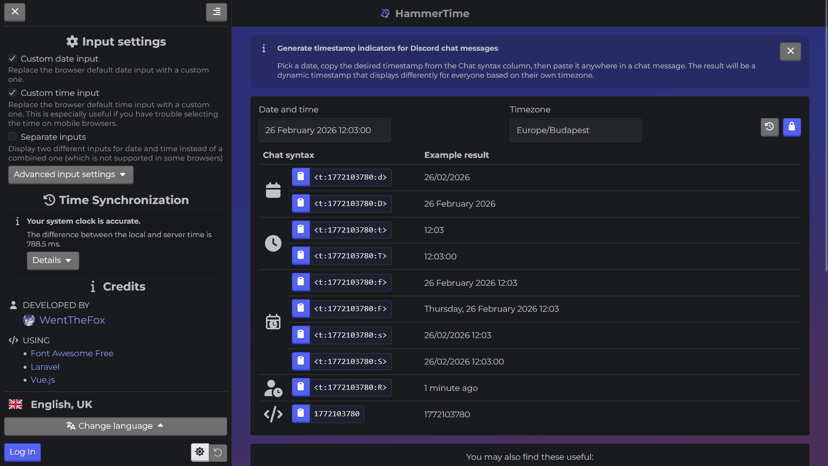Expand Advanced input settings
Viewport: 828px width, 466px height.
(x=70, y=174)
